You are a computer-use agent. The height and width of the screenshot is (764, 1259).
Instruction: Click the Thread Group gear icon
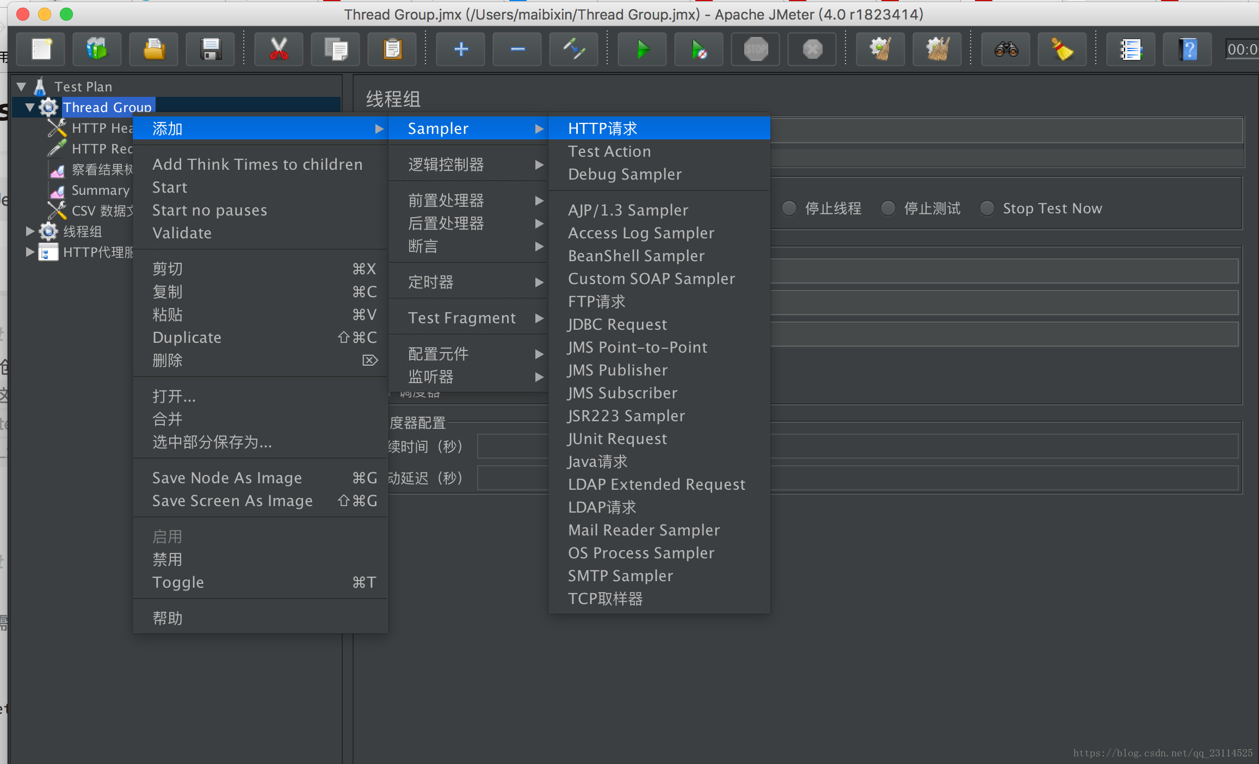coord(48,107)
